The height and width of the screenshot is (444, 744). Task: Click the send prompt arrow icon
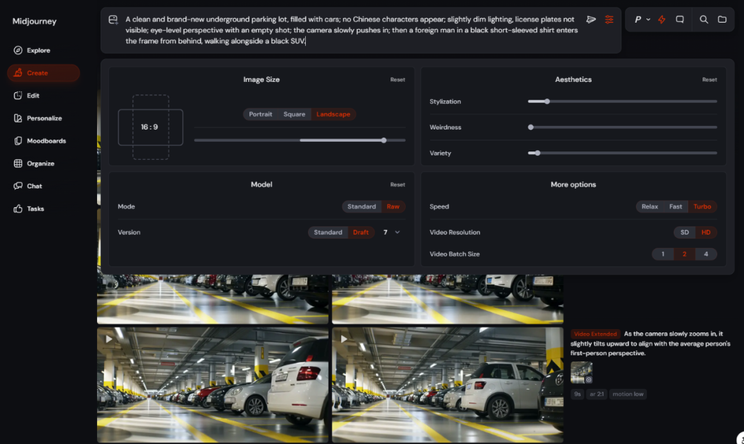coord(591,20)
